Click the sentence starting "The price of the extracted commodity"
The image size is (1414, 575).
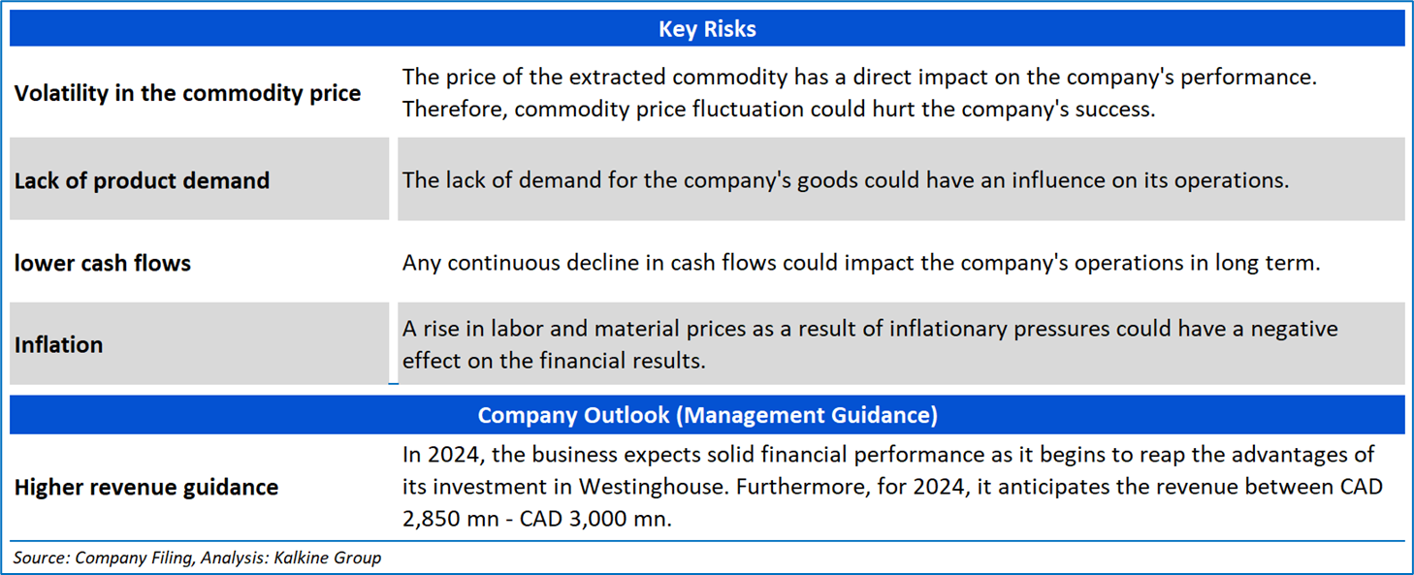coord(858,77)
